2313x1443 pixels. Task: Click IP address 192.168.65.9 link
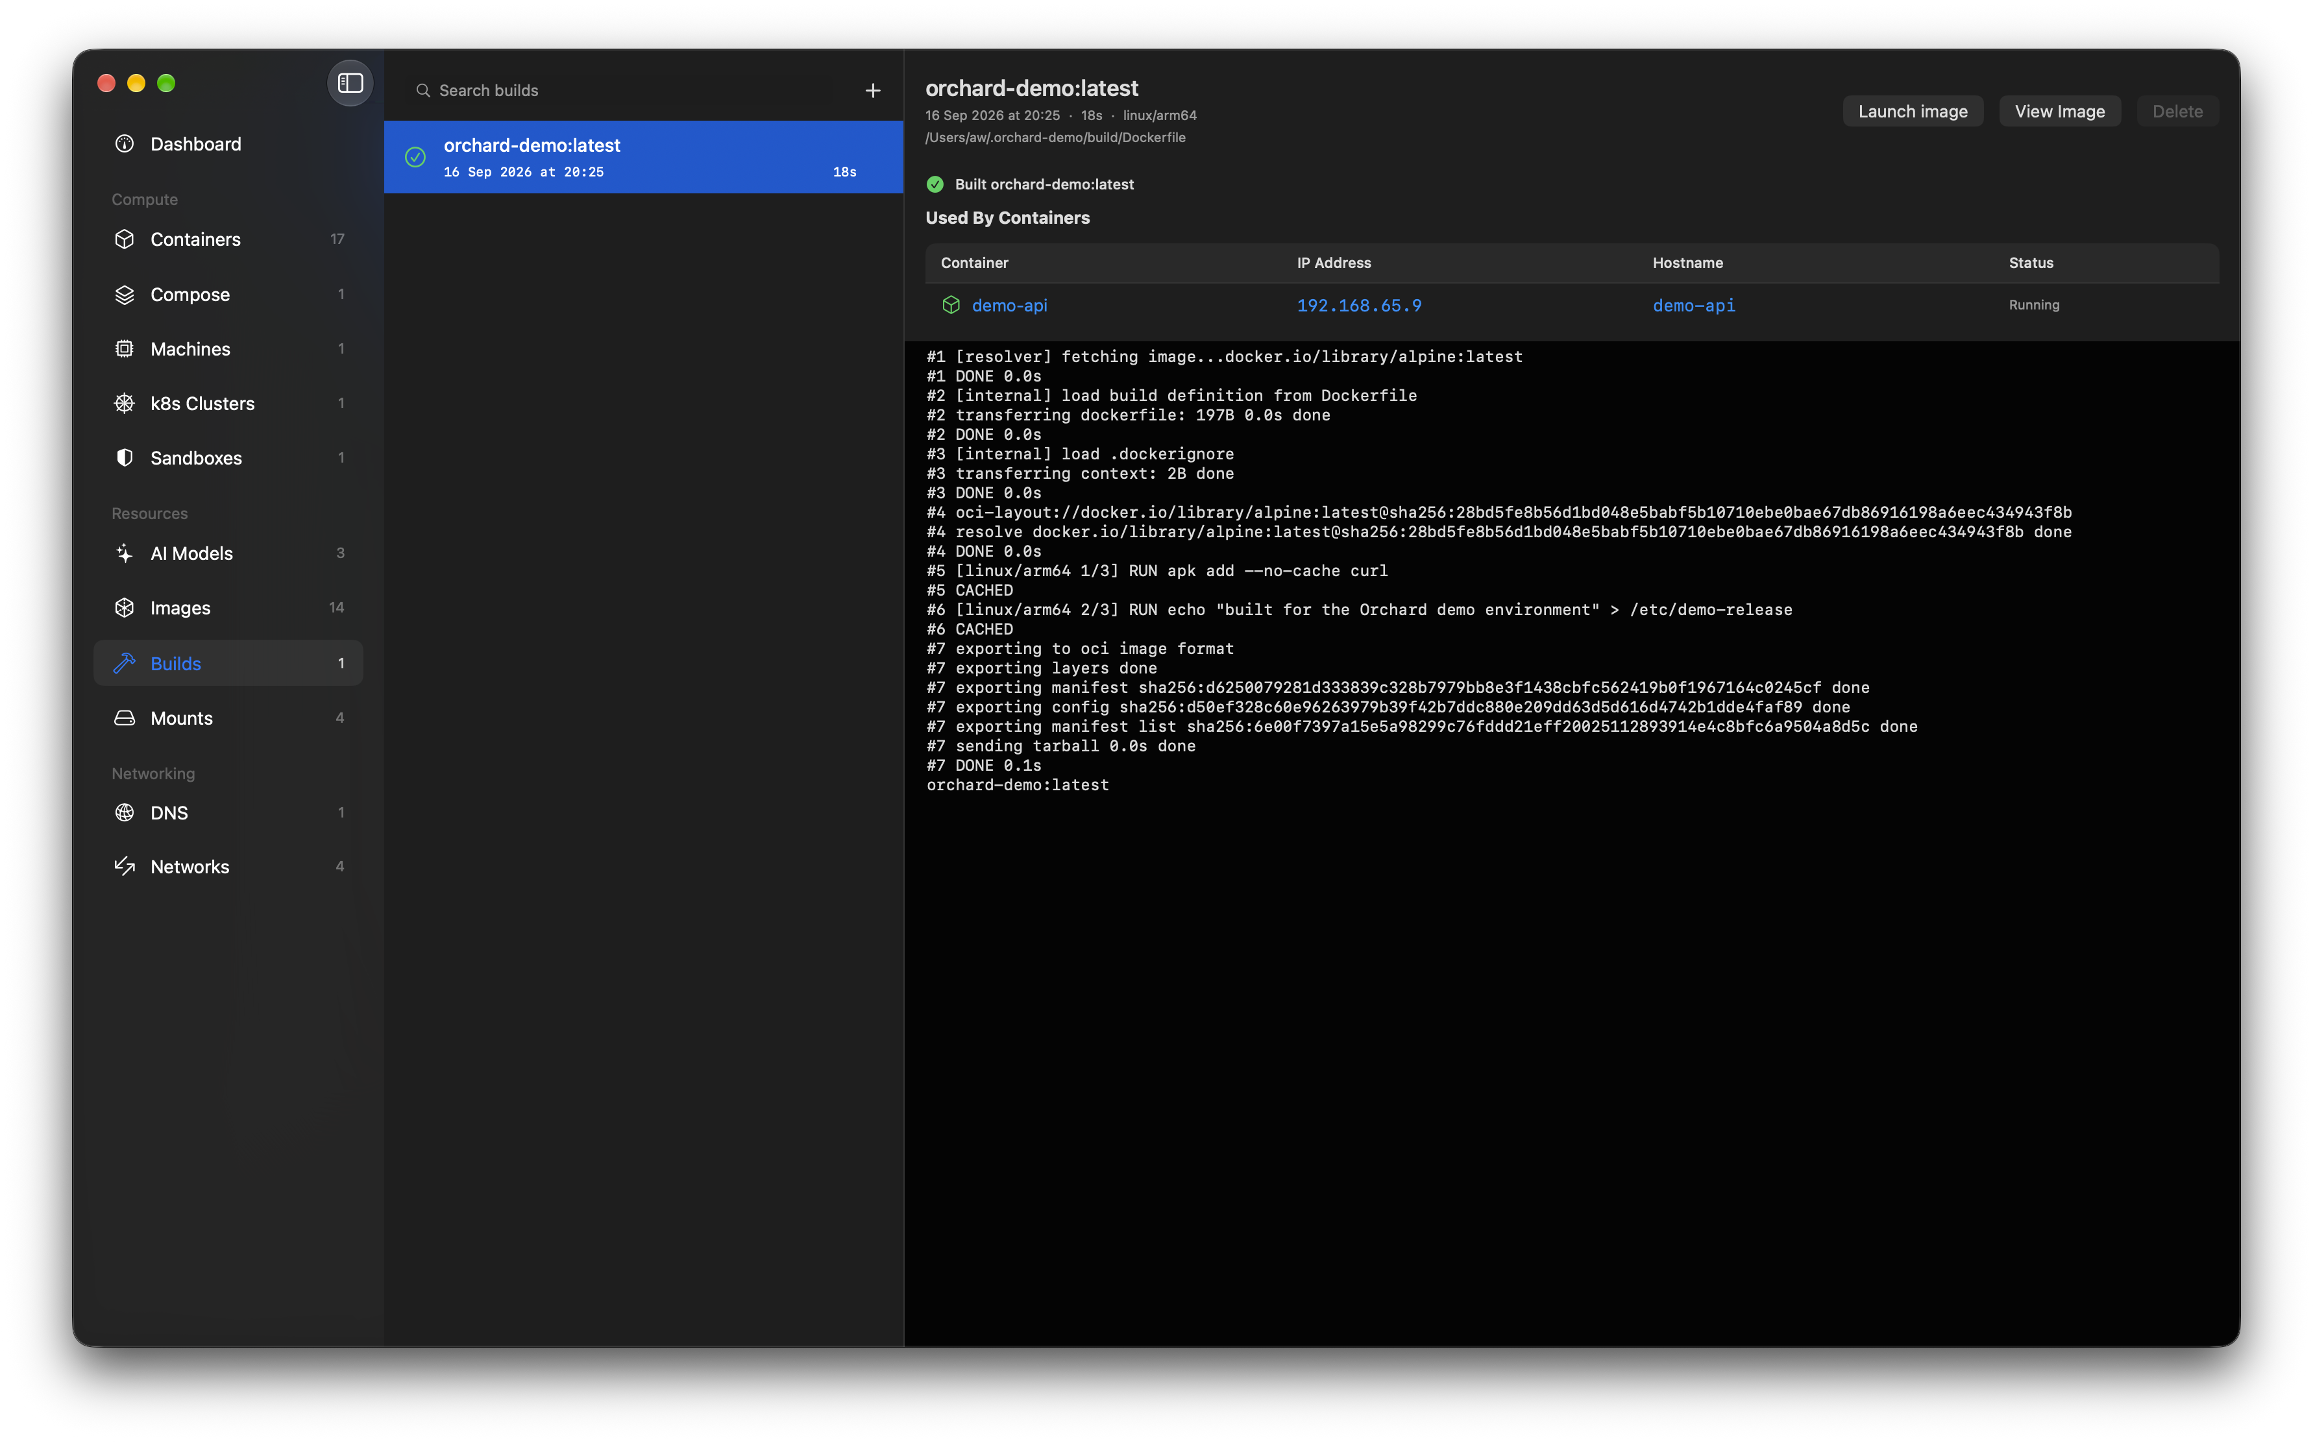point(1358,304)
